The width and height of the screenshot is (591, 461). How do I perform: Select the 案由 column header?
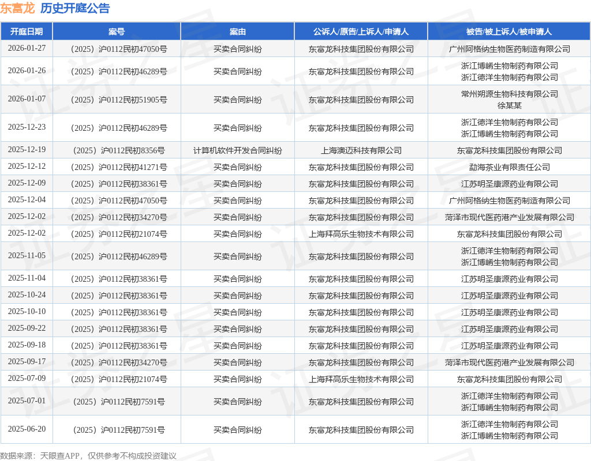point(237,32)
